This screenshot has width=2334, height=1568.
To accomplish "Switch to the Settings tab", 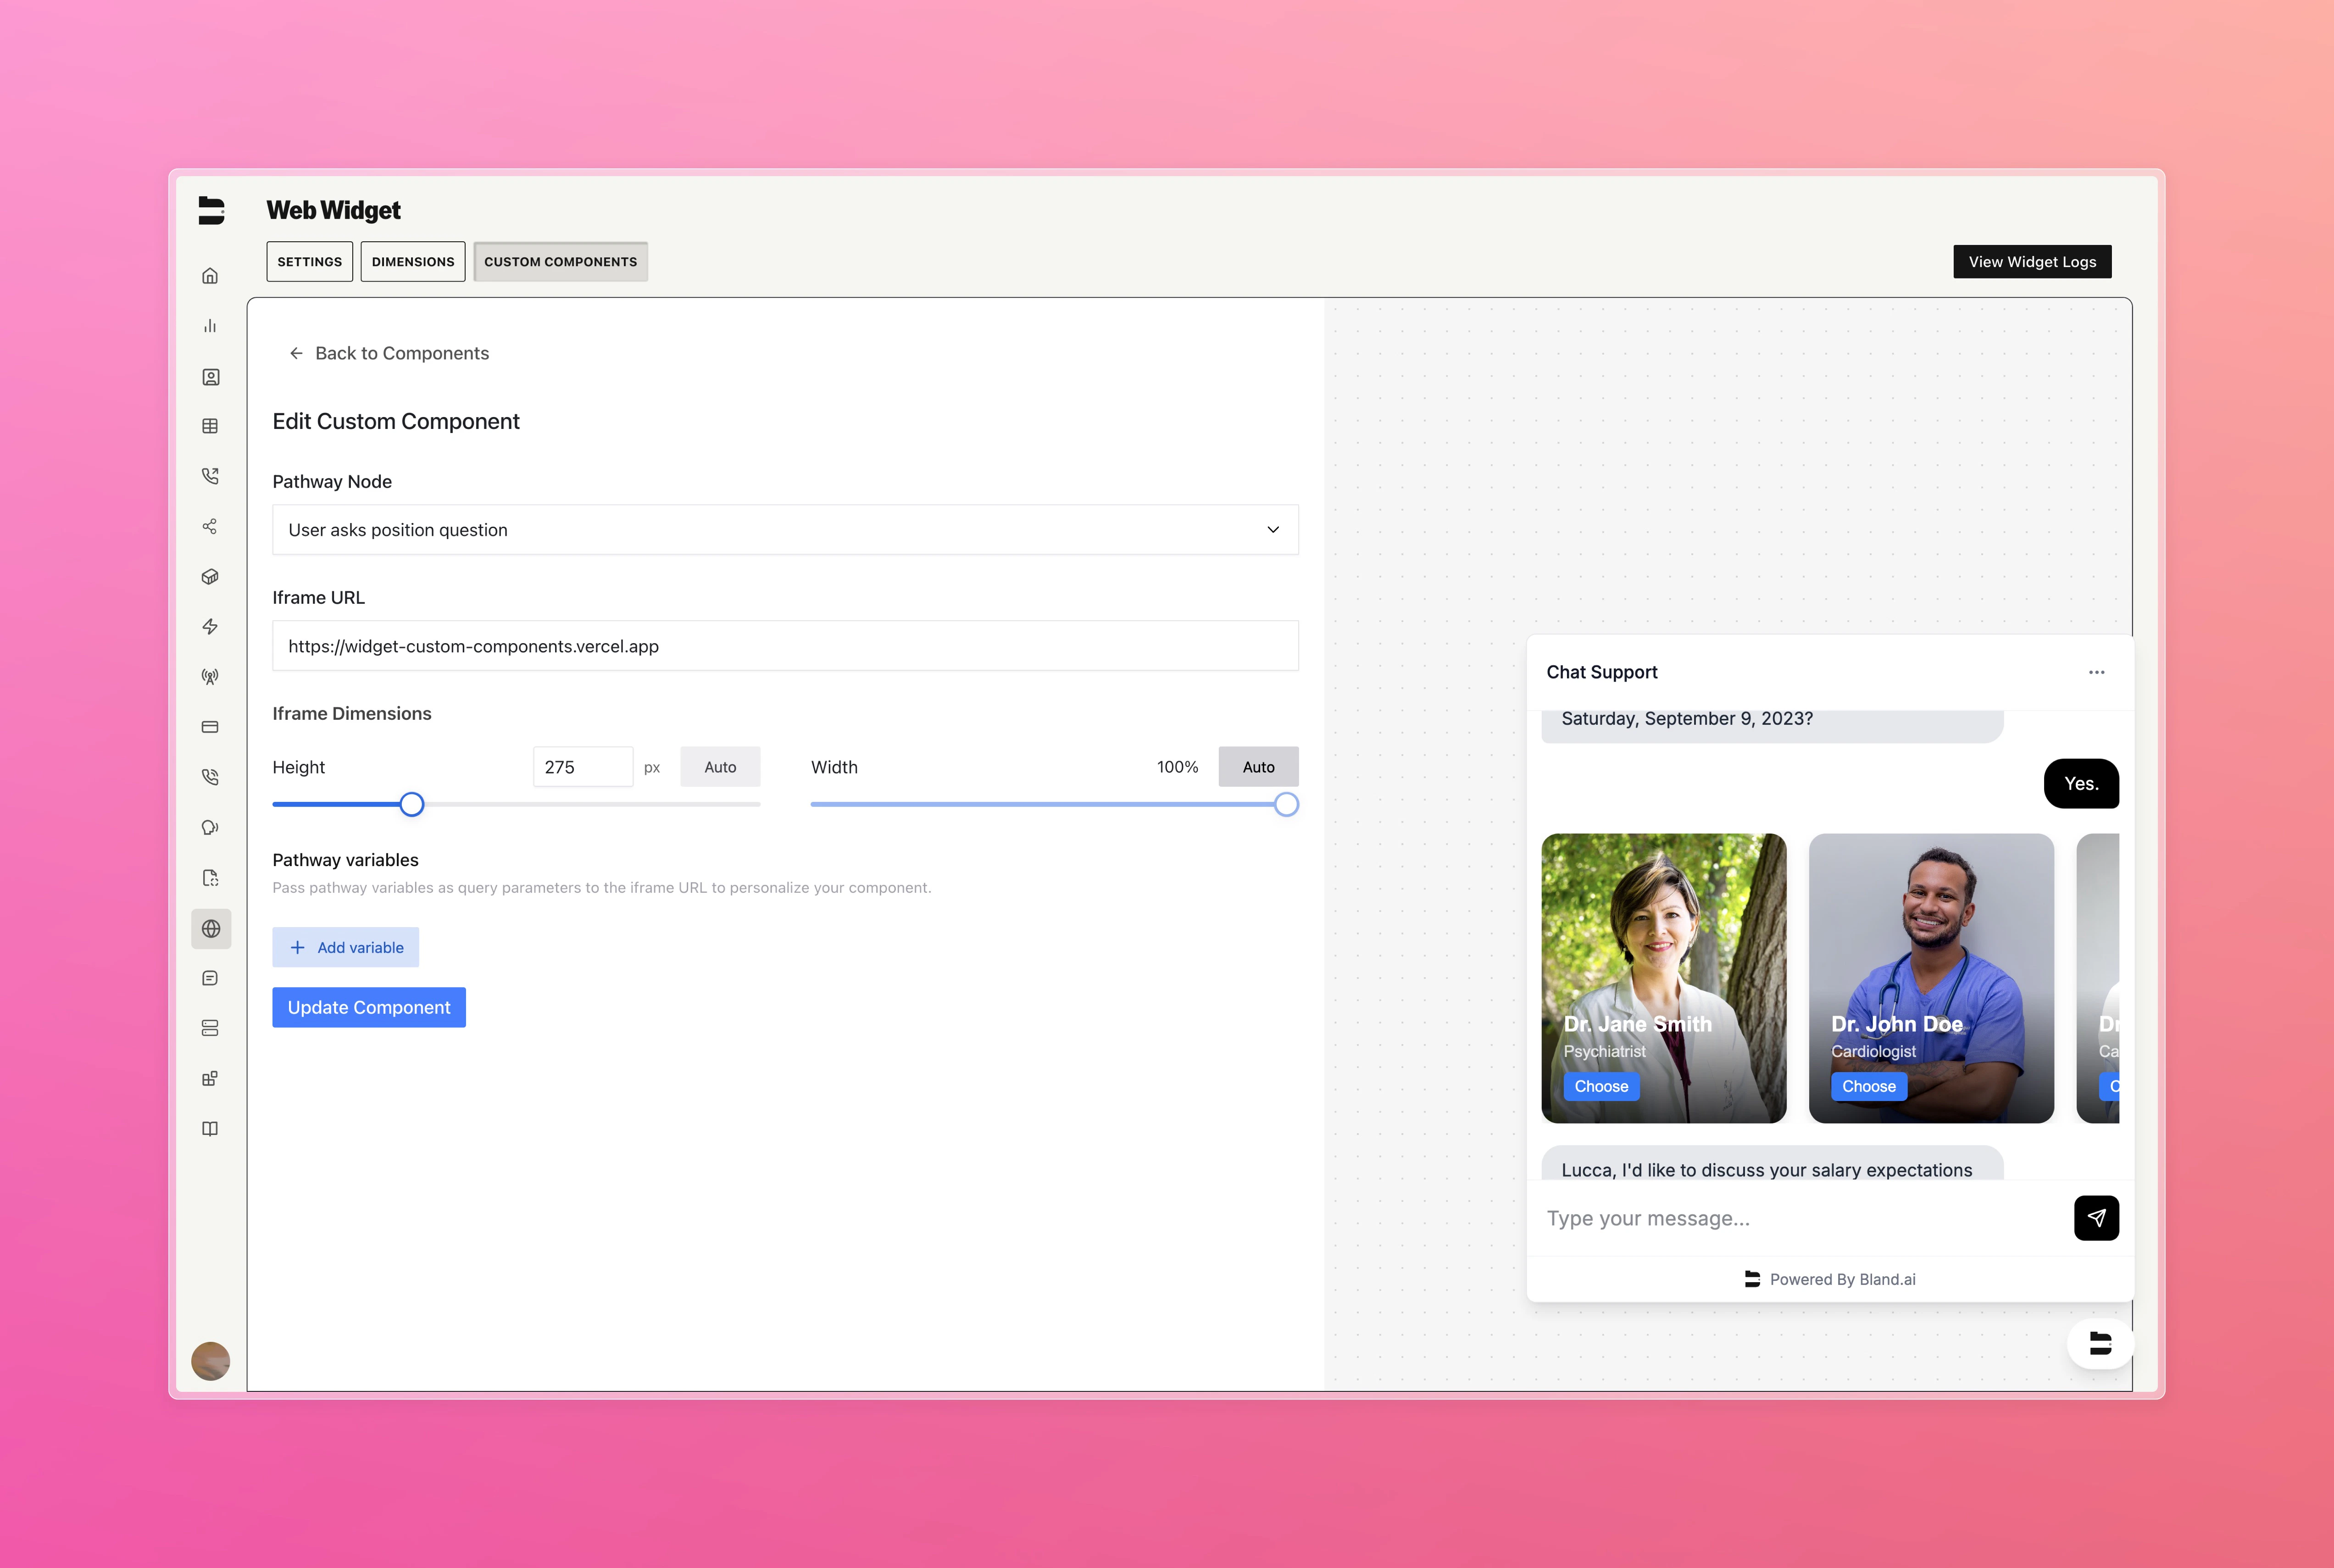I will coord(309,262).
